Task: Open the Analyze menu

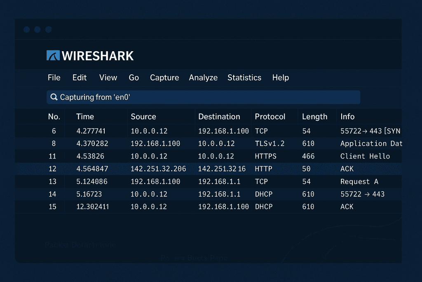Action: 203,78
